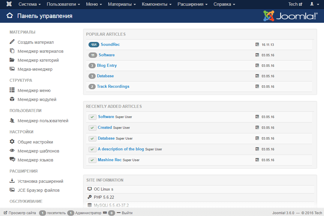
Task: Click the Менеджер модулей icon
Action: click(12, 99)
